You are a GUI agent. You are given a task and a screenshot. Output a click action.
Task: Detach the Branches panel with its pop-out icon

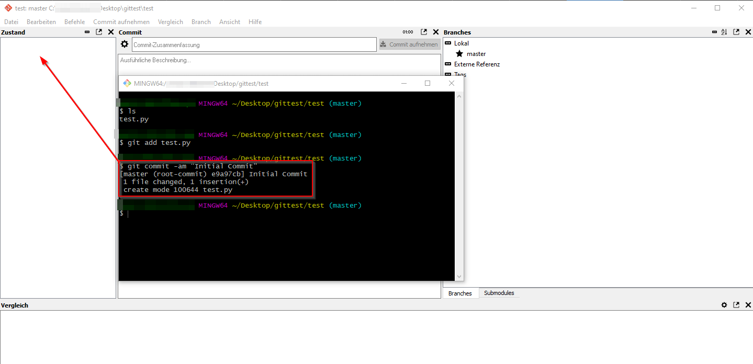point(736,32)
